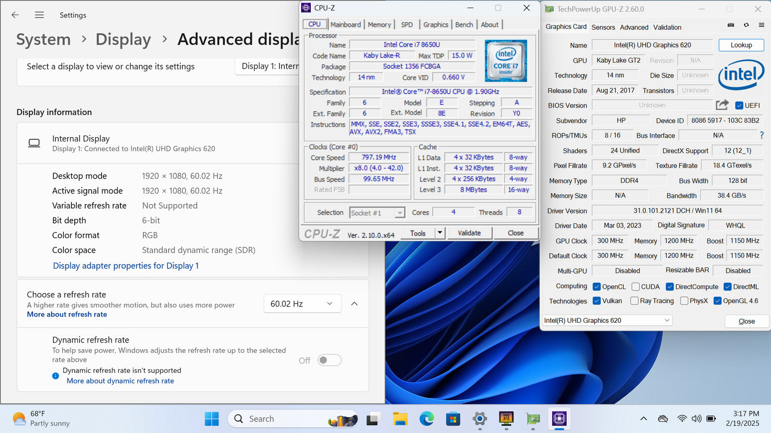Open the Settings navigation hamburger menu

point(40,15)
